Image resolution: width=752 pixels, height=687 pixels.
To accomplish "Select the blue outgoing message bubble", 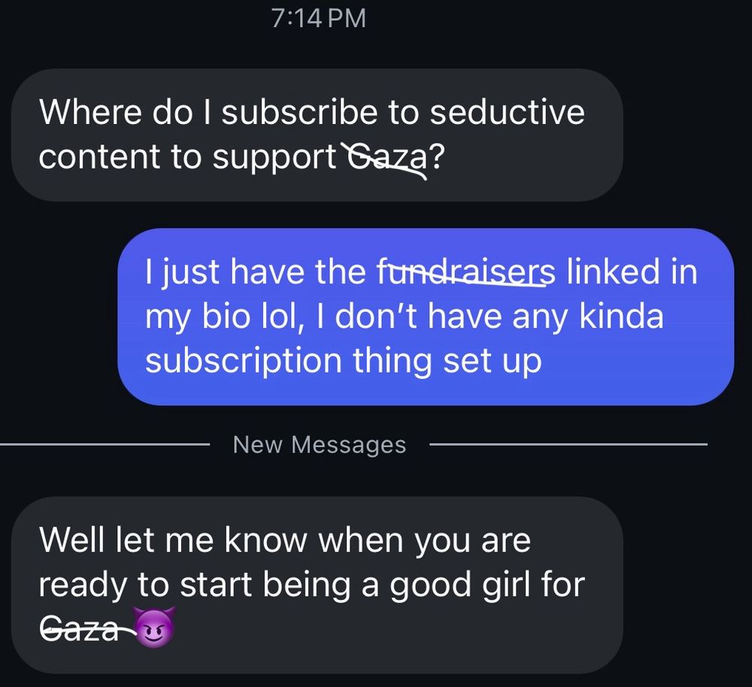I will tap(426, 316).
